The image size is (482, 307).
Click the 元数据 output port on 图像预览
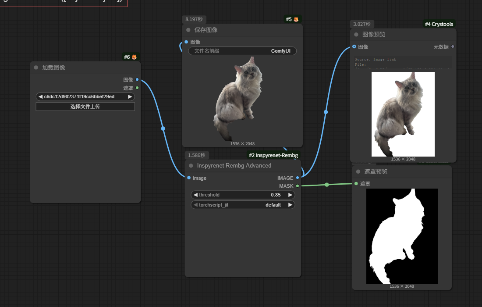tap(453, 46)
